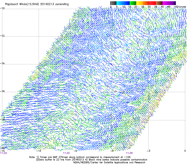Click the yellow 20-25 knots color segment

click(x=139, y=3)
